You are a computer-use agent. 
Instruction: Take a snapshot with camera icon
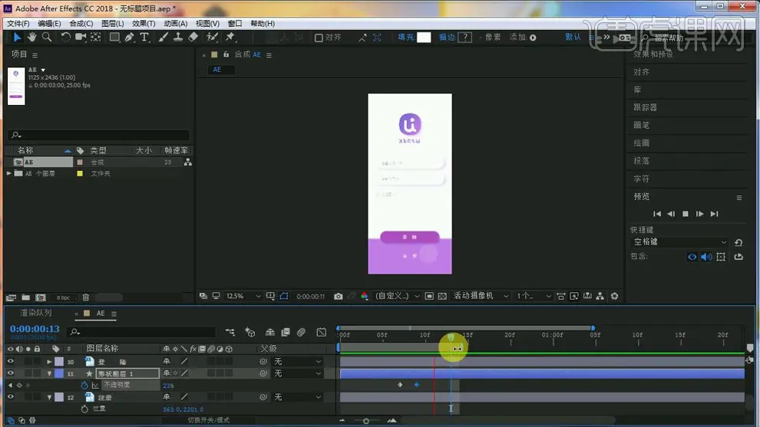click(338, 296)
